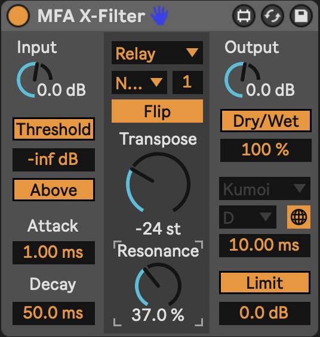Image resolution: width=320 pixels, height=337 pixels.
Task: Click the save preset floppy disk icon
Action: (x=301, y=16)
